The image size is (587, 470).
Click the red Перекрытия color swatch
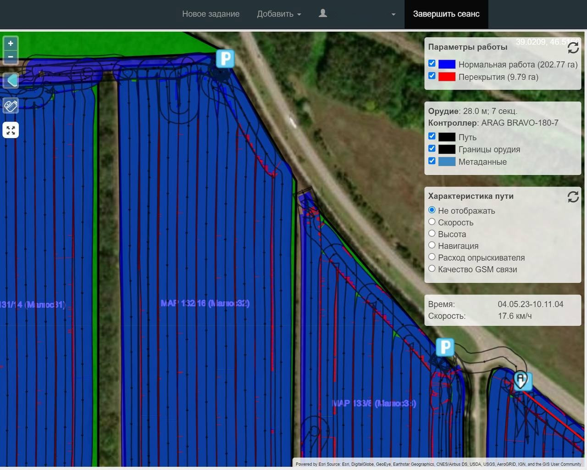click(x=447, y=77)
